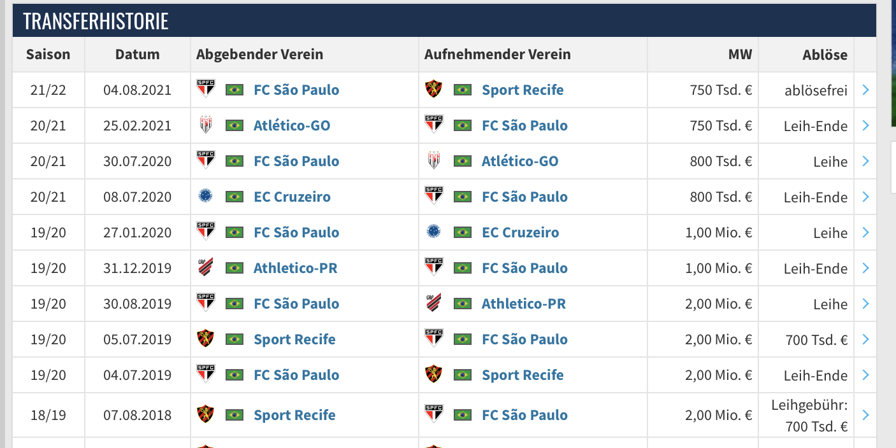The height and width of the screenshot is (448, 896).
Task: Click EC Cruzeiro crest in 08.07.2020 row
Action: pyautogui.click(x=205, y=196)
